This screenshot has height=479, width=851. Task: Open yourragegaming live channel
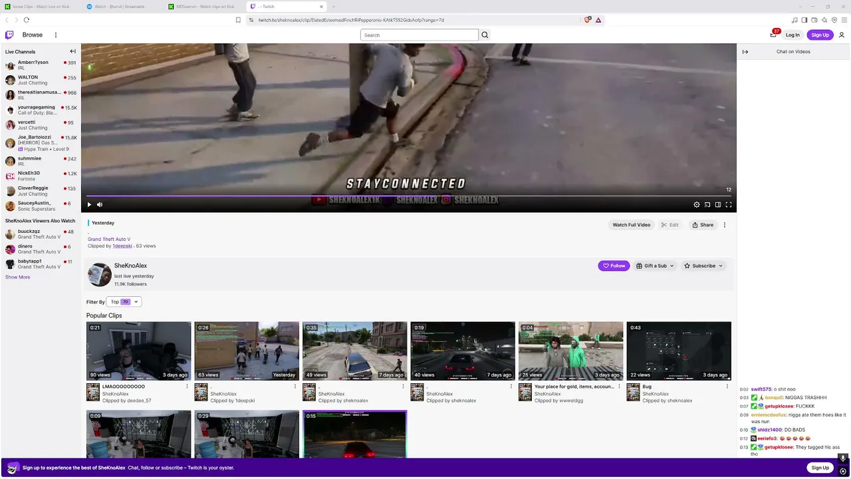tap(41, 110)
